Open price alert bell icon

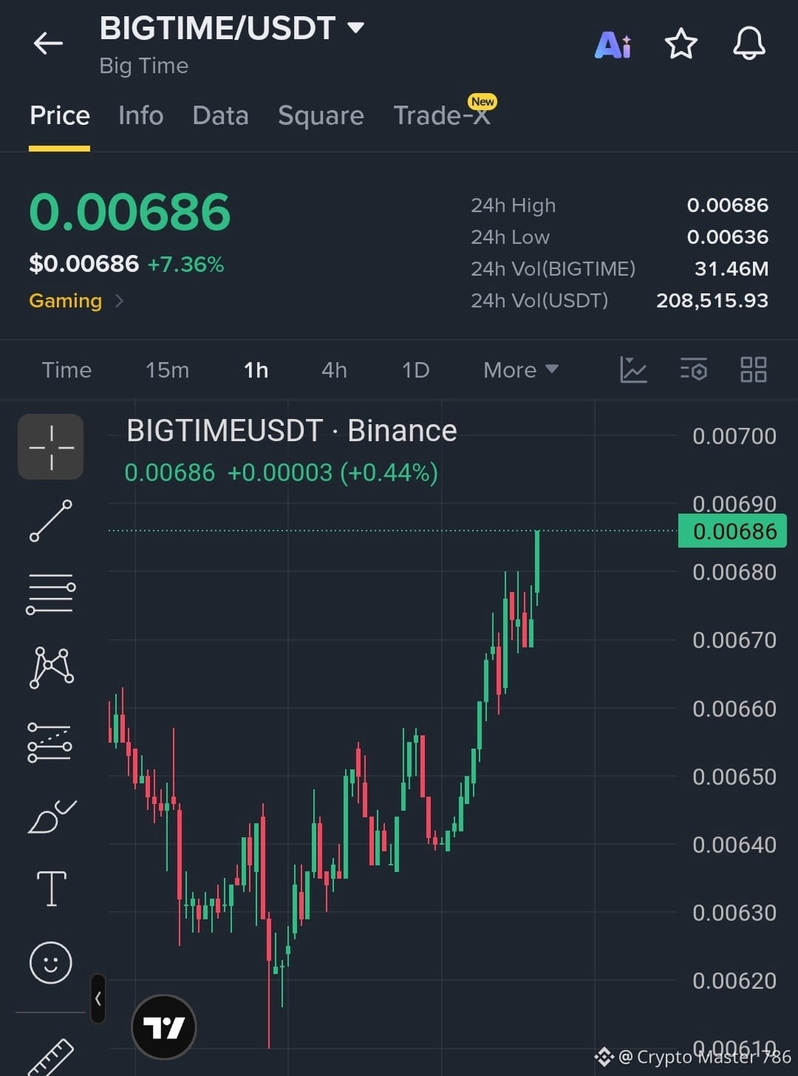748,44
